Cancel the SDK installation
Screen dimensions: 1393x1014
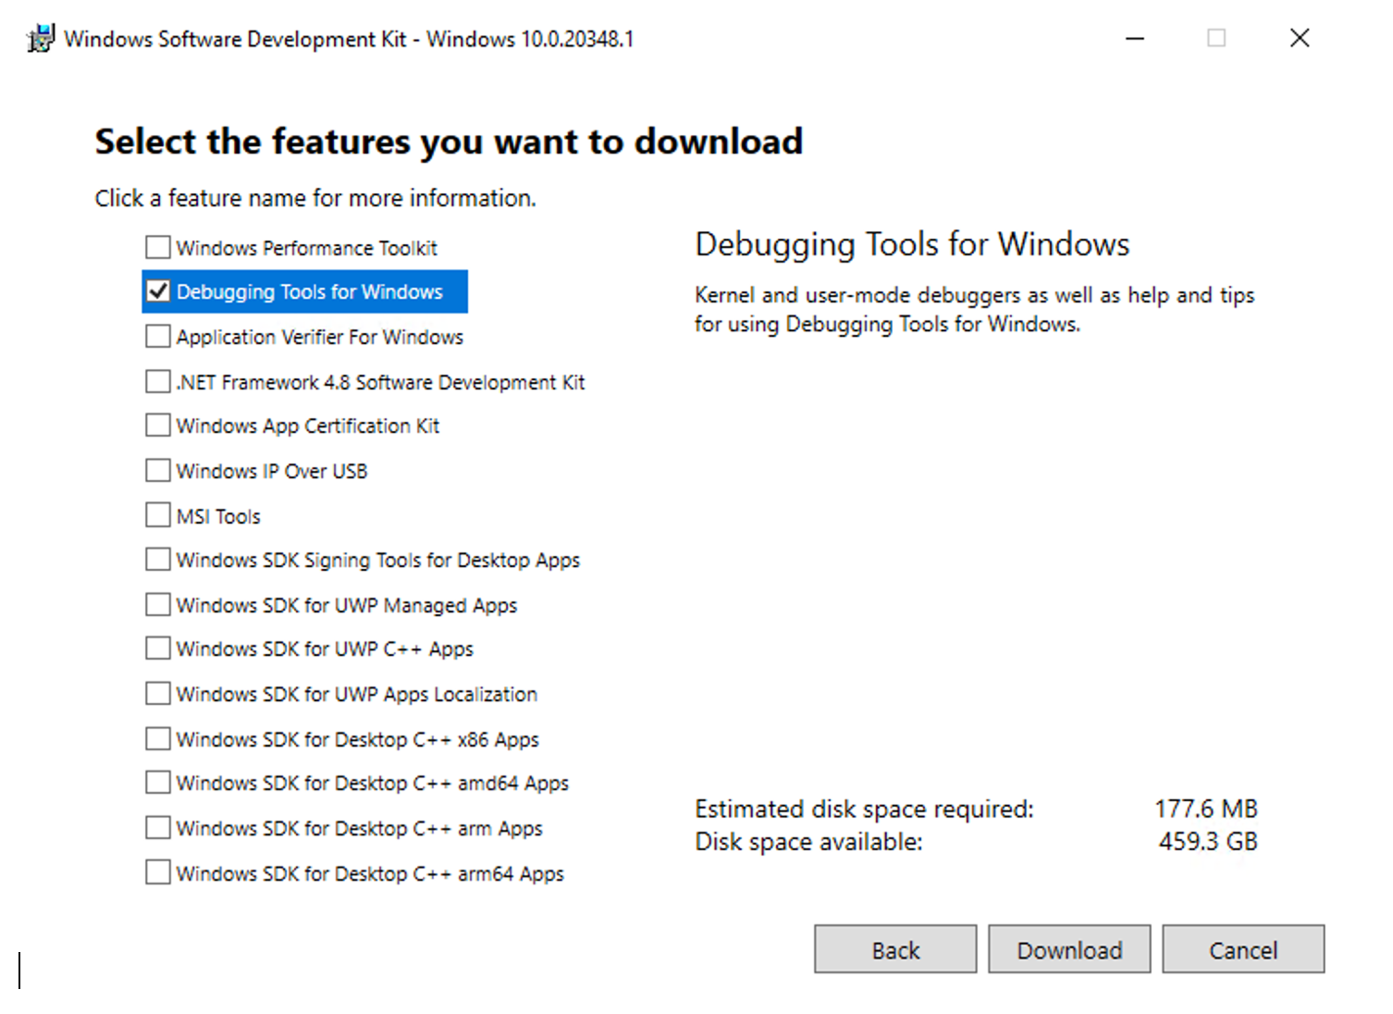[1243, 949]
